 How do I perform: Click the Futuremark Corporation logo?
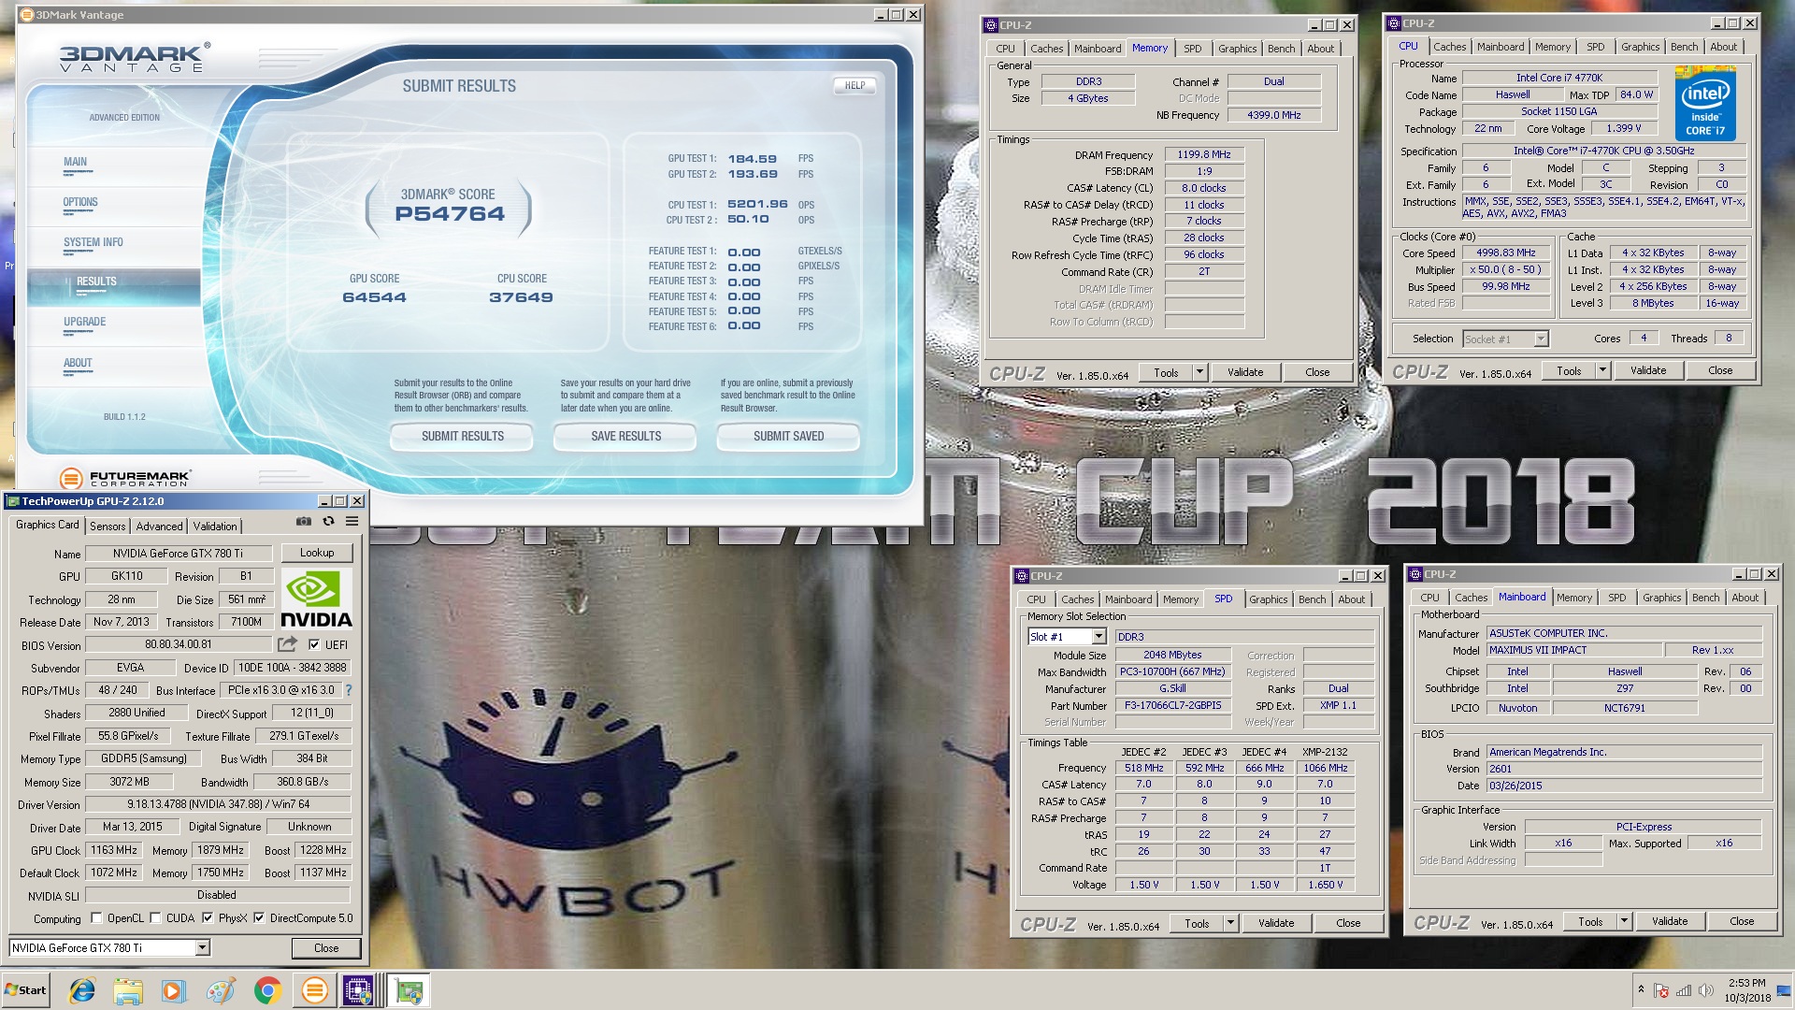click(x=125, y=478)
